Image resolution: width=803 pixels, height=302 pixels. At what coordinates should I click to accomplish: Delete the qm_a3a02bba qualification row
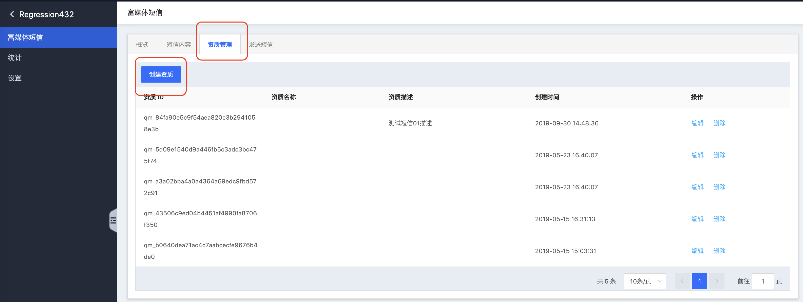coord(719,187)
